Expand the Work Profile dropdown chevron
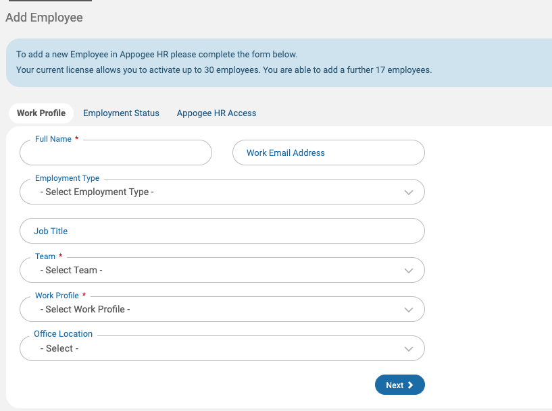Image resolution: width=552 pixels, height=411 pixels. [x=408, y=309]
